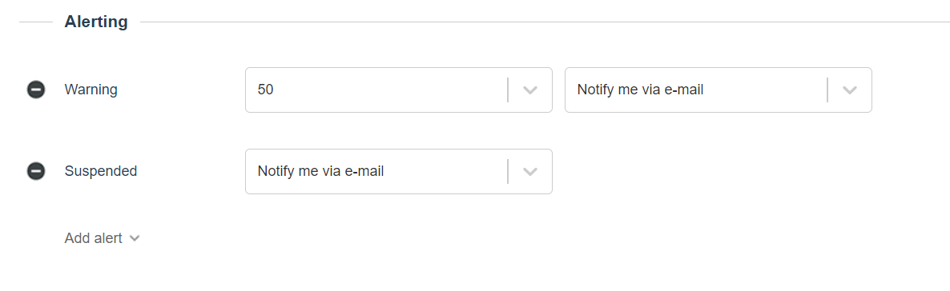Screen dimensions: 950x291
Task: Open the Warning threshold combo box
Action: [x=399, y=90]
